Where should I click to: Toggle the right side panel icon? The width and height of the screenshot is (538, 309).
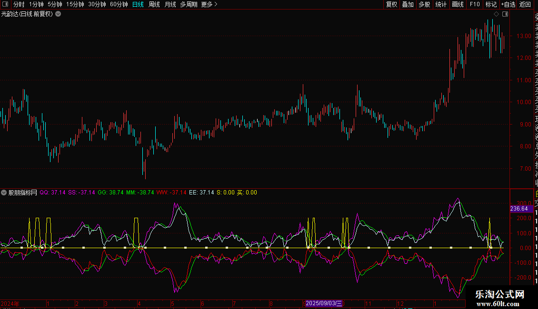tap(505, 14)
